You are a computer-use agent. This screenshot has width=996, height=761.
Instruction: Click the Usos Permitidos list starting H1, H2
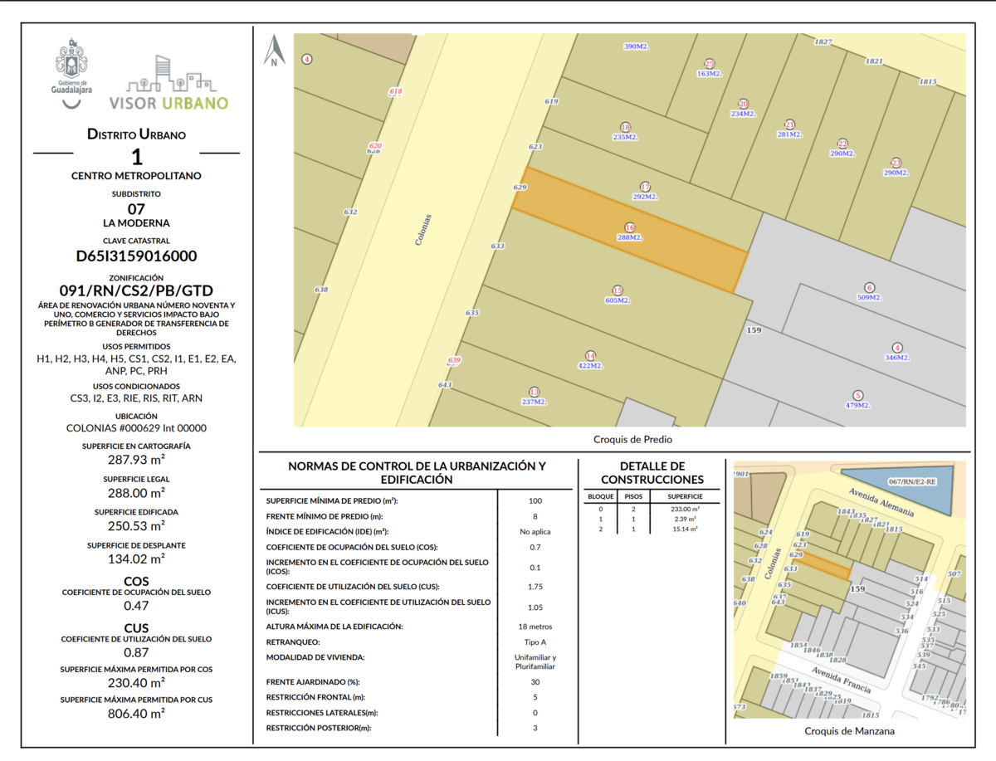(136, 364)
